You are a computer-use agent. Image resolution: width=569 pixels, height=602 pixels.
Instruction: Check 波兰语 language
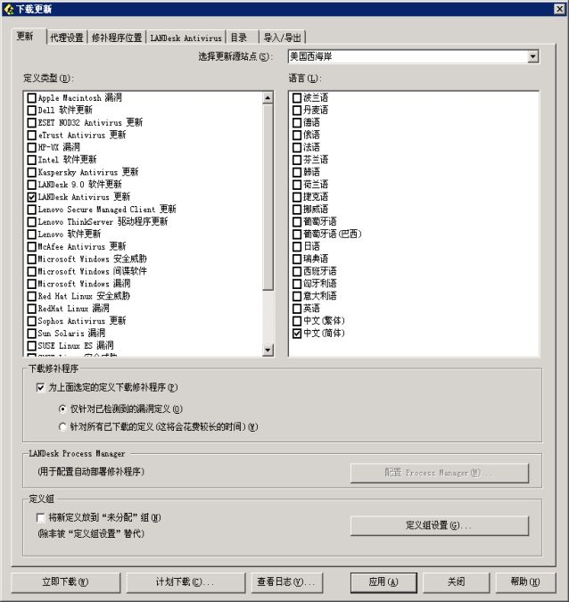[x=297, y=98]
